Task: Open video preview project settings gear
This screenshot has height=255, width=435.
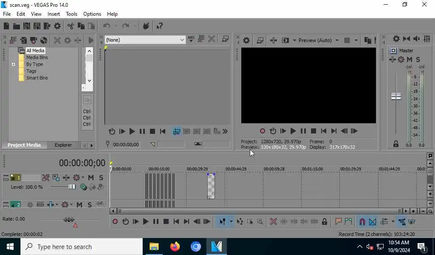Action: [246, 40]
